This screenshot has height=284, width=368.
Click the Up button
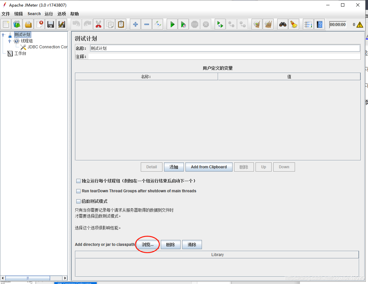tap(263, 167)
